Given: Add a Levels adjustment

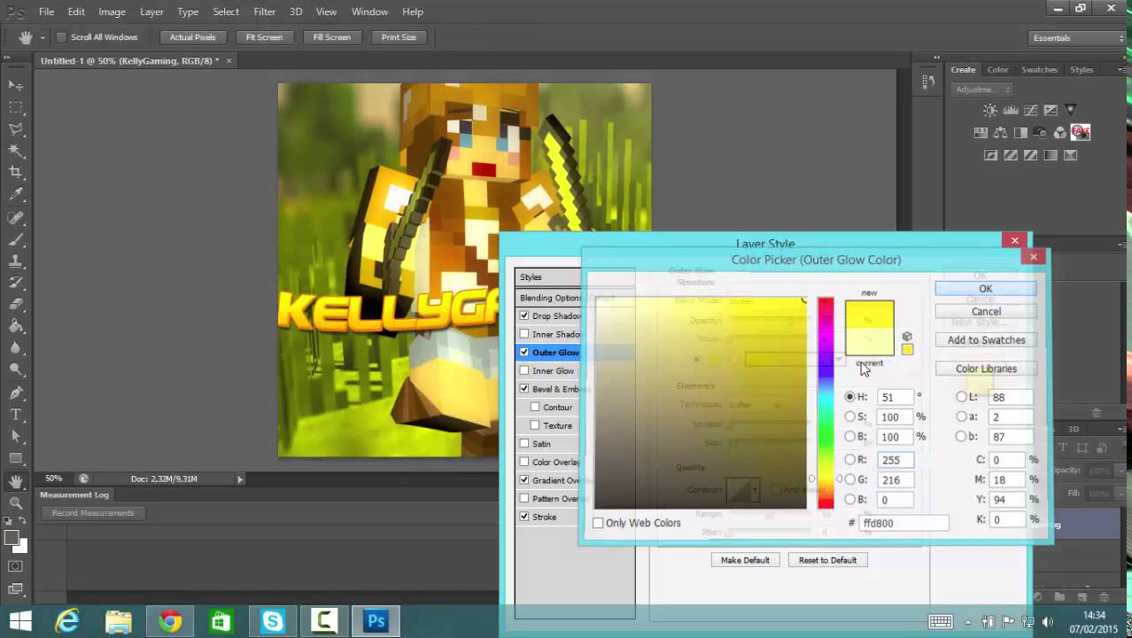Looking at the screenshot, I should point(1010,111).
